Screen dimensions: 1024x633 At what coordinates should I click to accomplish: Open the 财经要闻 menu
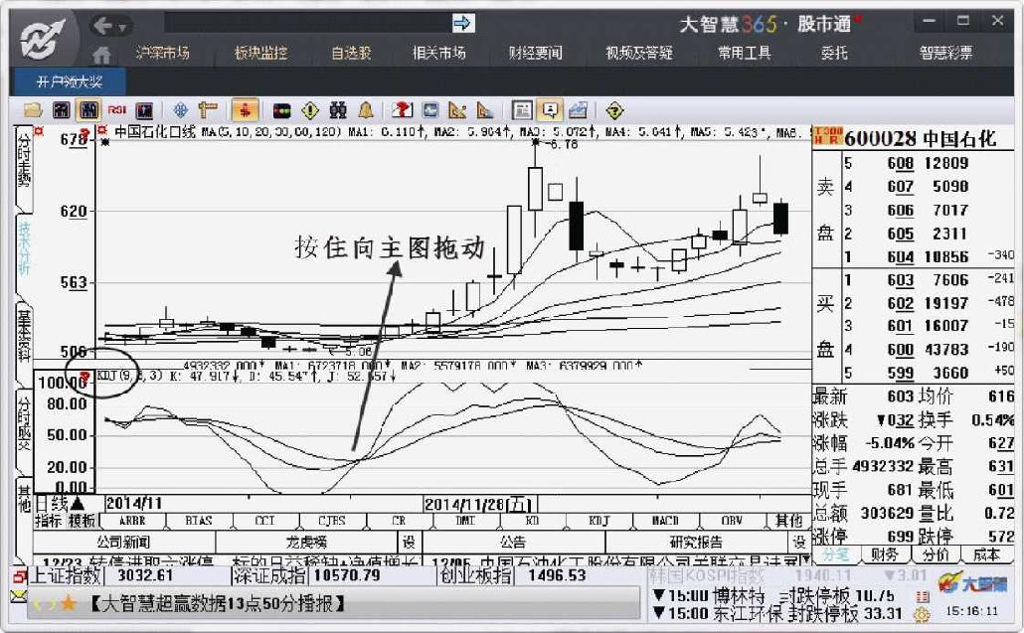[x=536, y=53]
